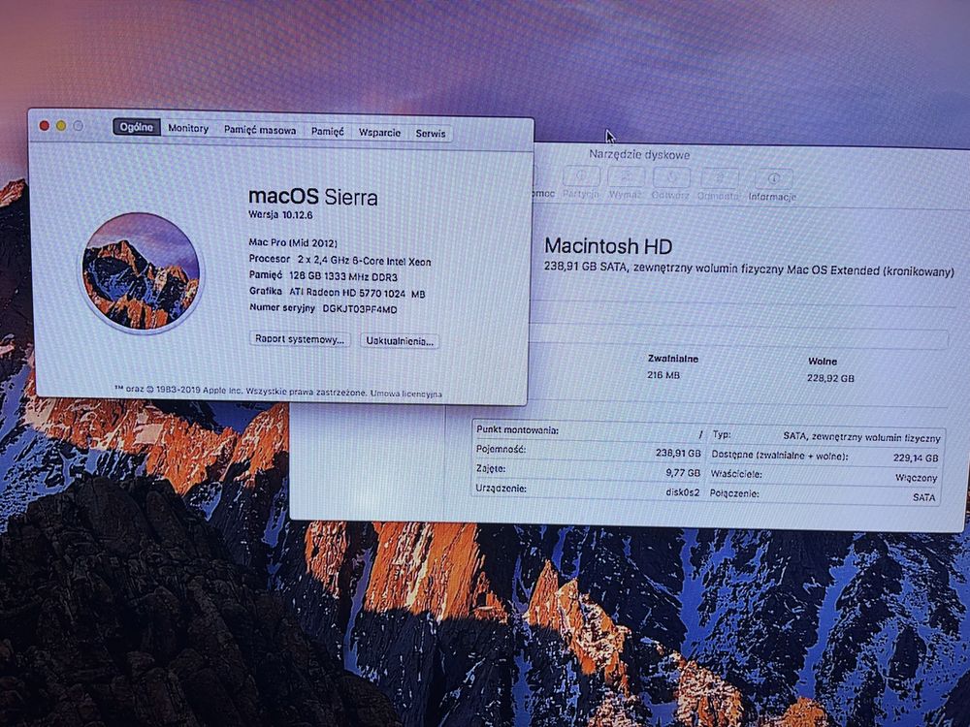970x727 pixels.
Task: Click the Właściciele Włączony cell
Action: pos(824,476)
